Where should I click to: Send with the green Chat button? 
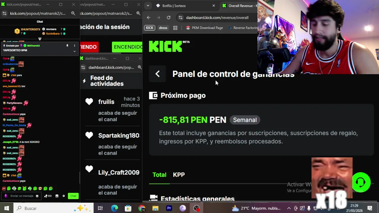click(x=73, y=196)
